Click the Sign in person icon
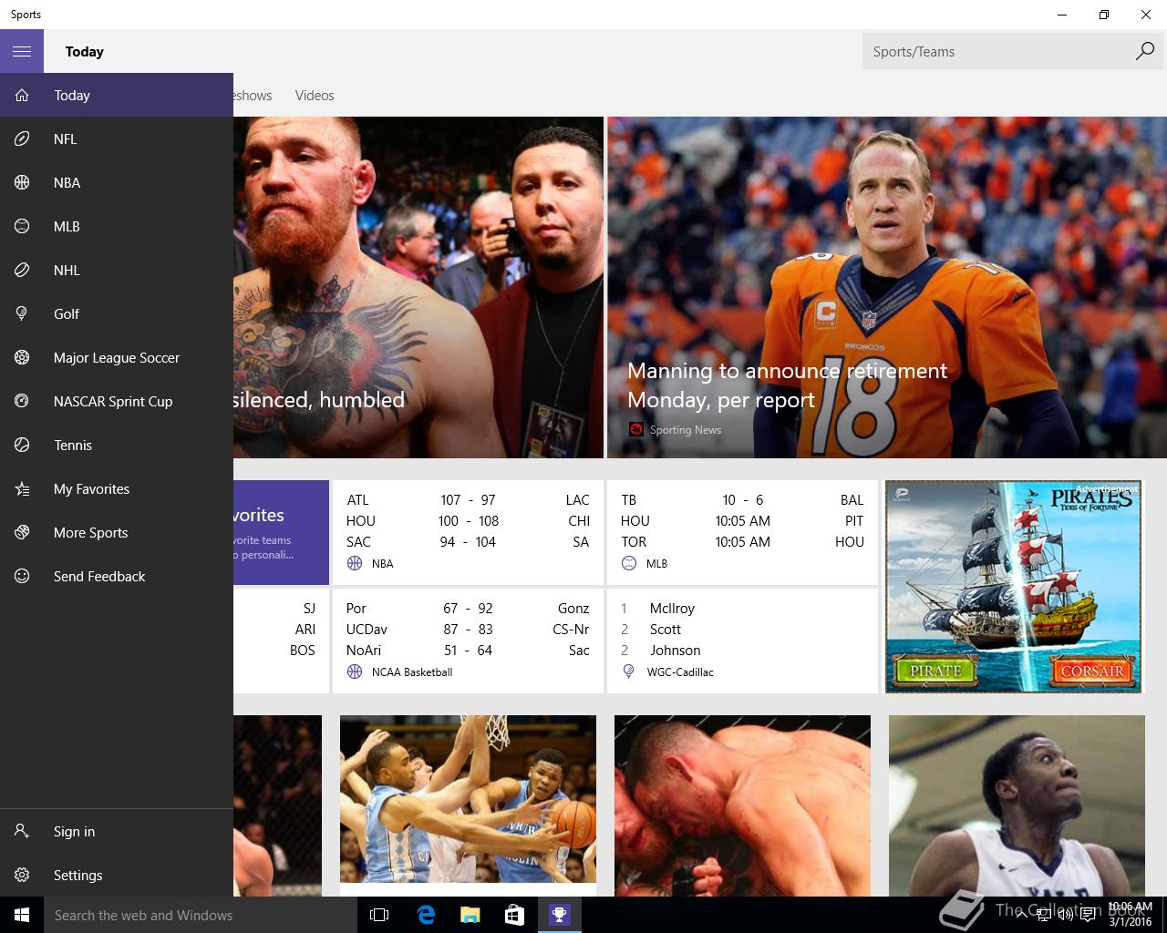 22,831
